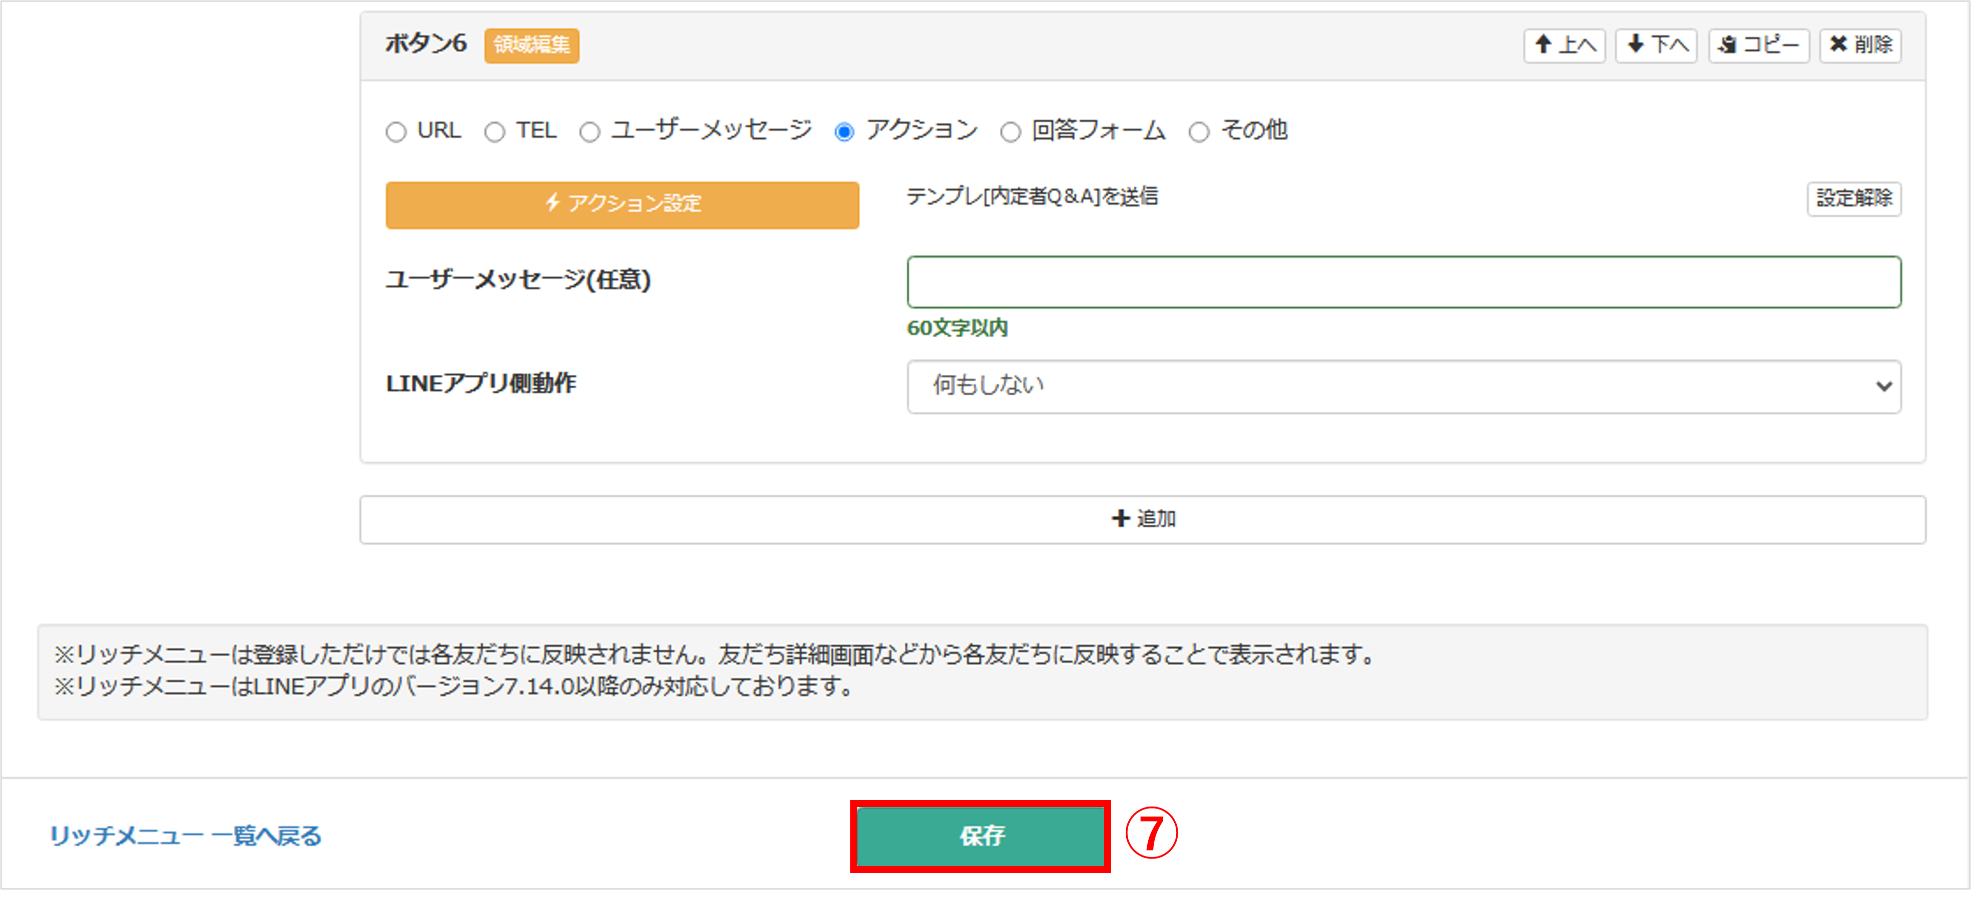Open the 領域編集 area editor badge

[532, 45]
